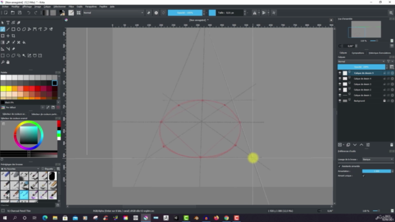Screen dimensions: 395x222
Task: Open the brush presets chooser grid
Action: (78, 12)
